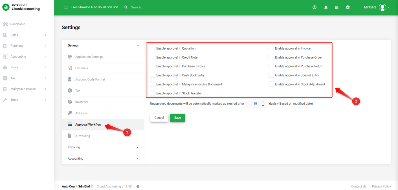Toggle Enable approval in Cash Book Entry

[x=153, y=75]
